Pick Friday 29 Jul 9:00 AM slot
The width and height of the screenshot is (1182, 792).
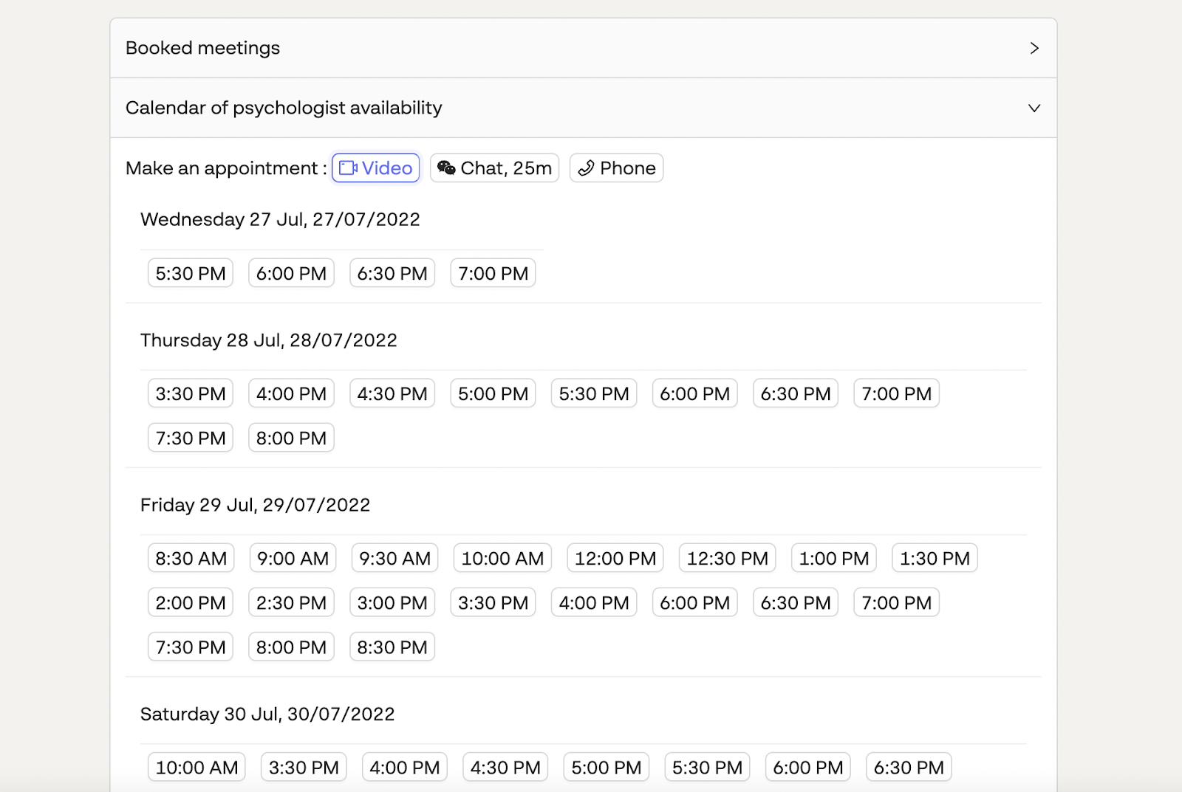(293, 558)
